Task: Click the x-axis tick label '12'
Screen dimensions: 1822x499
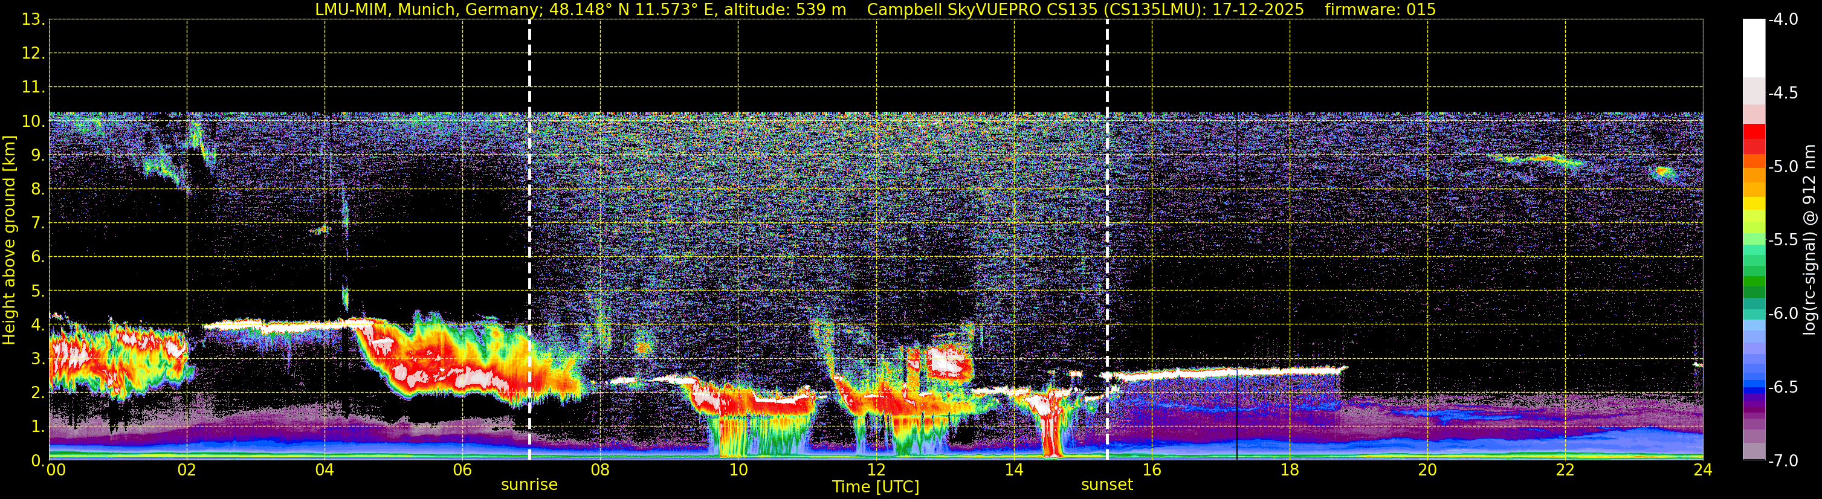Action: pos(876,470)
